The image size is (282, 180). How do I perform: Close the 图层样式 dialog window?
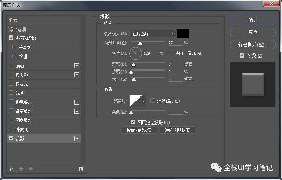[x=271, y=4]
